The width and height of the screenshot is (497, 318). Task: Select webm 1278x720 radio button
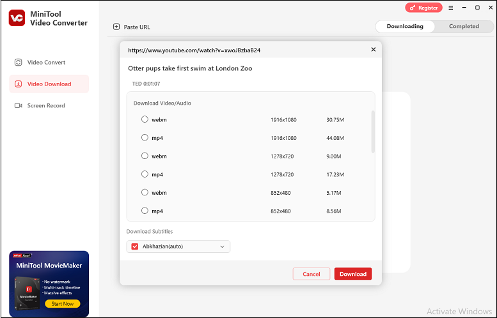pyautogui.click(x=145, y=156)
